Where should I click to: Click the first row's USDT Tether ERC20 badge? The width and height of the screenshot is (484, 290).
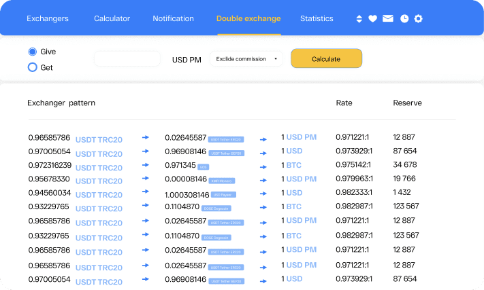(226, 139)
